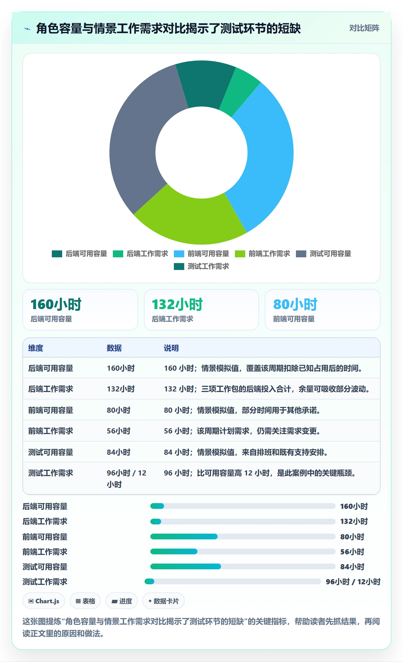
Task: Click the 说明 column header
Action: pos(171,348)
